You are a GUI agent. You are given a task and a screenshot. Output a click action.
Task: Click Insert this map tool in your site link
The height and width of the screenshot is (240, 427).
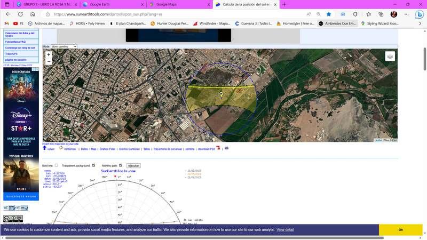coord(60,144)
